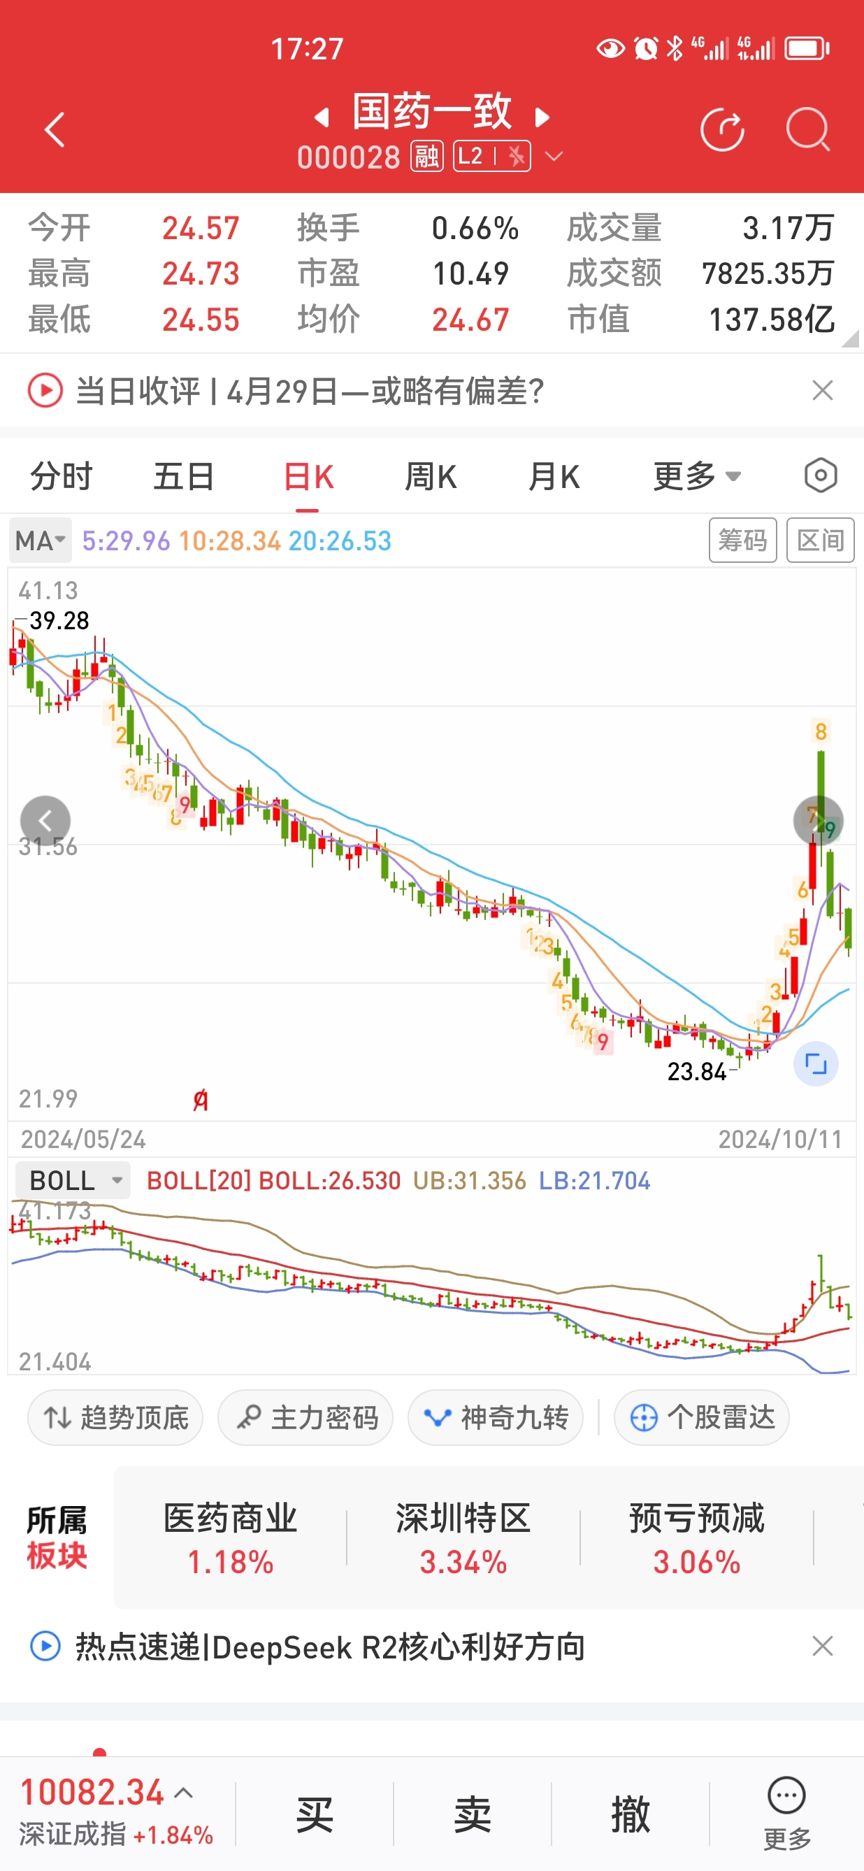Tap the 买 buy button
Image resolution: width=864 pixels, height=1871 pixels.
point(315,1814)
